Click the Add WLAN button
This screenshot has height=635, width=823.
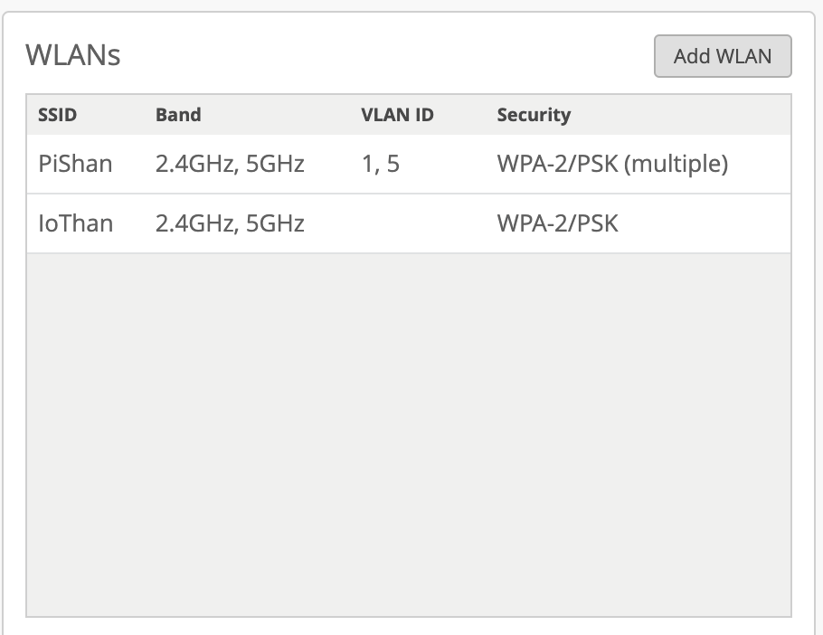pos(723,56)
